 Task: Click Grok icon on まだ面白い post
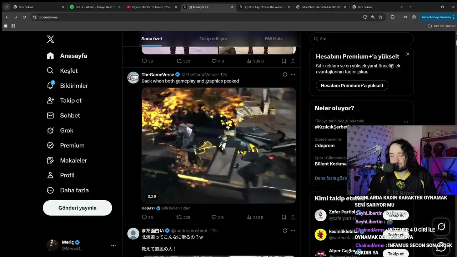pos(285,231)
